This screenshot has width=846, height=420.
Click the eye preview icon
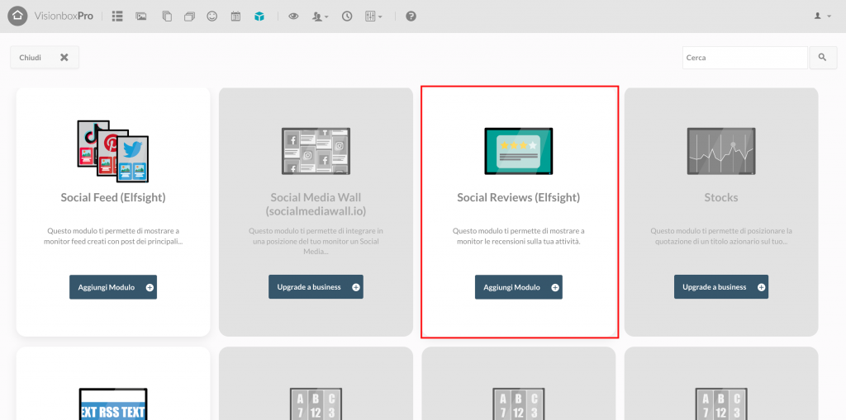tap(293, 17)
